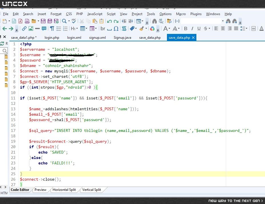Indent the selected lines
This screenshot has width=265, height=204.
click(124, 21)
